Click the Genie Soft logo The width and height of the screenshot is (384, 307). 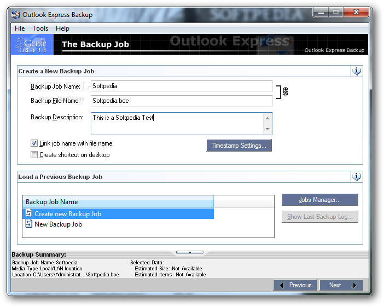coord(32,44)
